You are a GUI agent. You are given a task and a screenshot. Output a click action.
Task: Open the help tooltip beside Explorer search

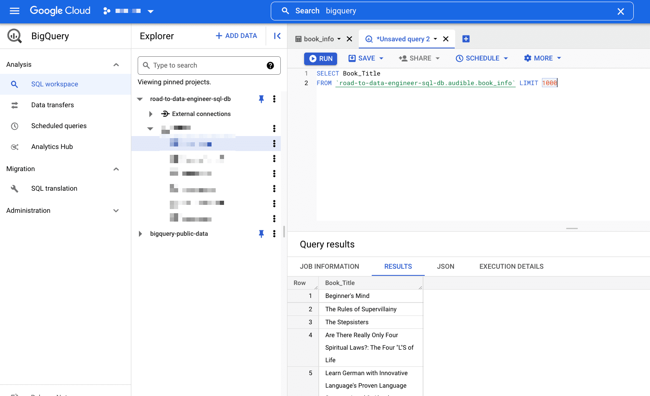pyautogui.click(x=270, y=66)
